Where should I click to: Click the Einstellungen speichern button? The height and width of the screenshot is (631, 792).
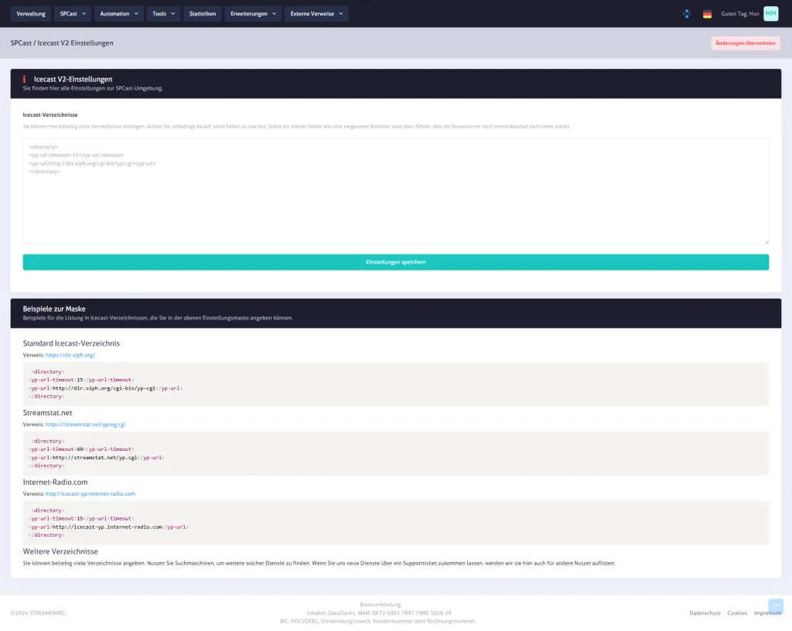(x=395, y=262)
